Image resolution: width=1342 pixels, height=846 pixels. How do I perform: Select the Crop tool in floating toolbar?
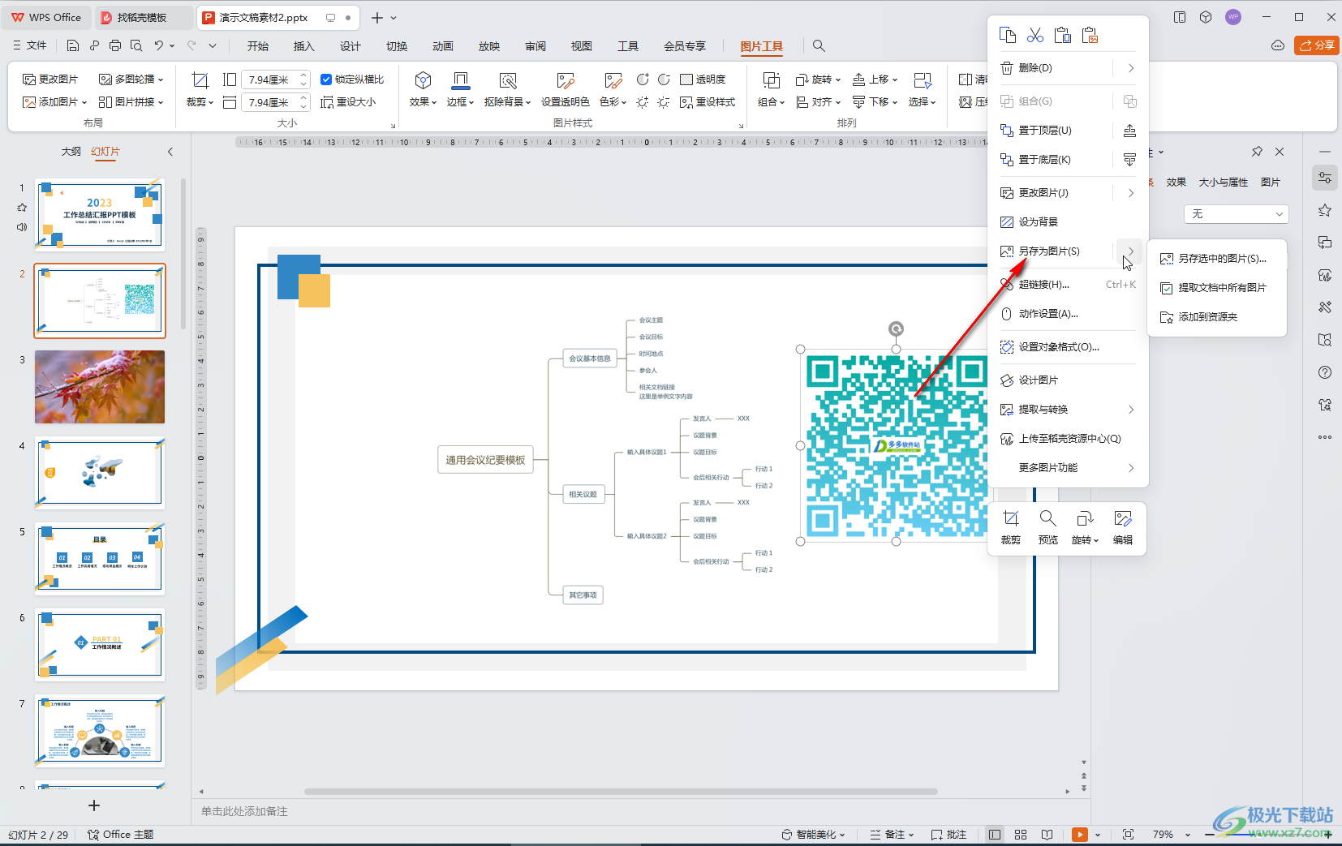[1011, 527]
